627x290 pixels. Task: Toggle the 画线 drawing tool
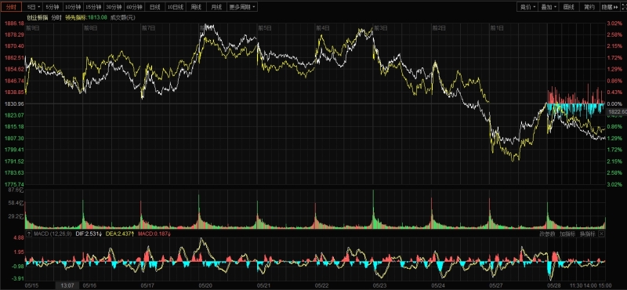tap(569, 7)
